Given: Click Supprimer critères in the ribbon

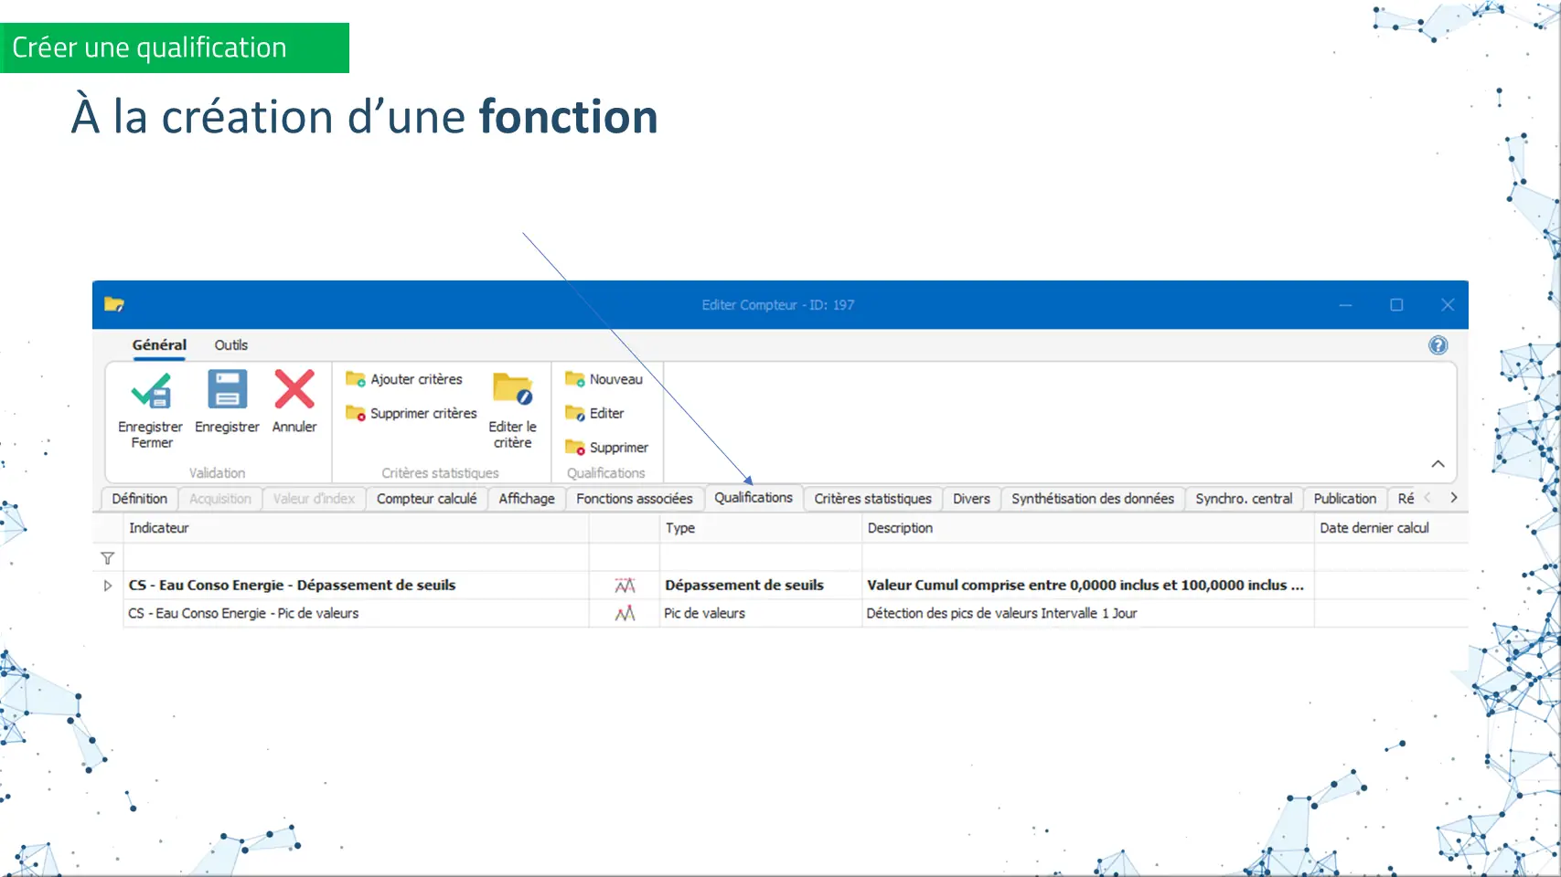Looking at the screenshot, I should coord(412,414).
